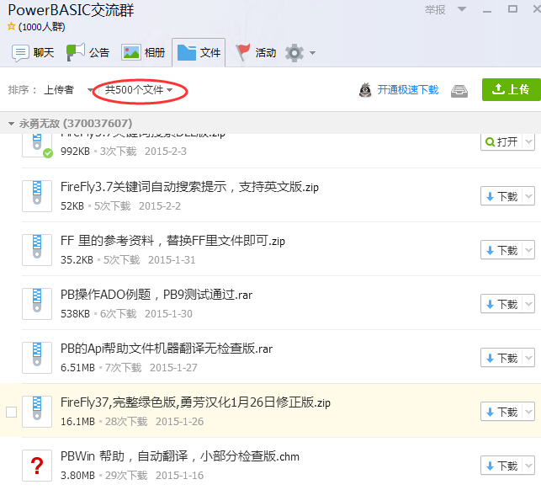Open the 上传者 sort dropdown
541x490 pixels.
click(68, 90)
